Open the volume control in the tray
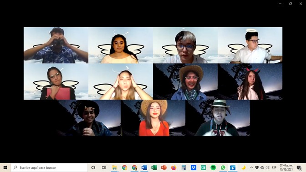Viewport: 306px width, 172px height. click(267, 167)
